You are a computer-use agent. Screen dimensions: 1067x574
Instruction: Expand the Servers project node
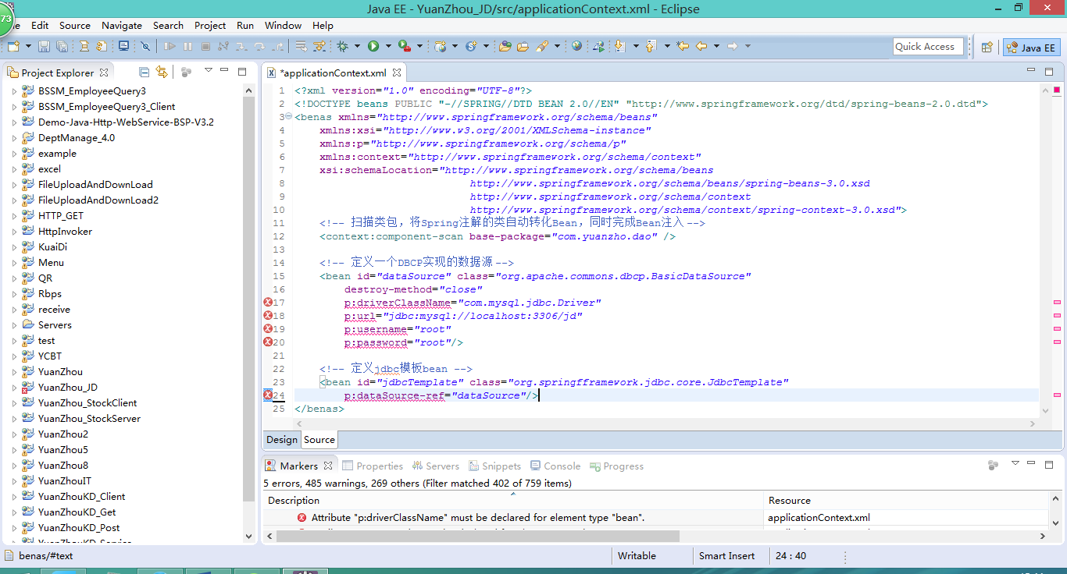click(14, 325)
